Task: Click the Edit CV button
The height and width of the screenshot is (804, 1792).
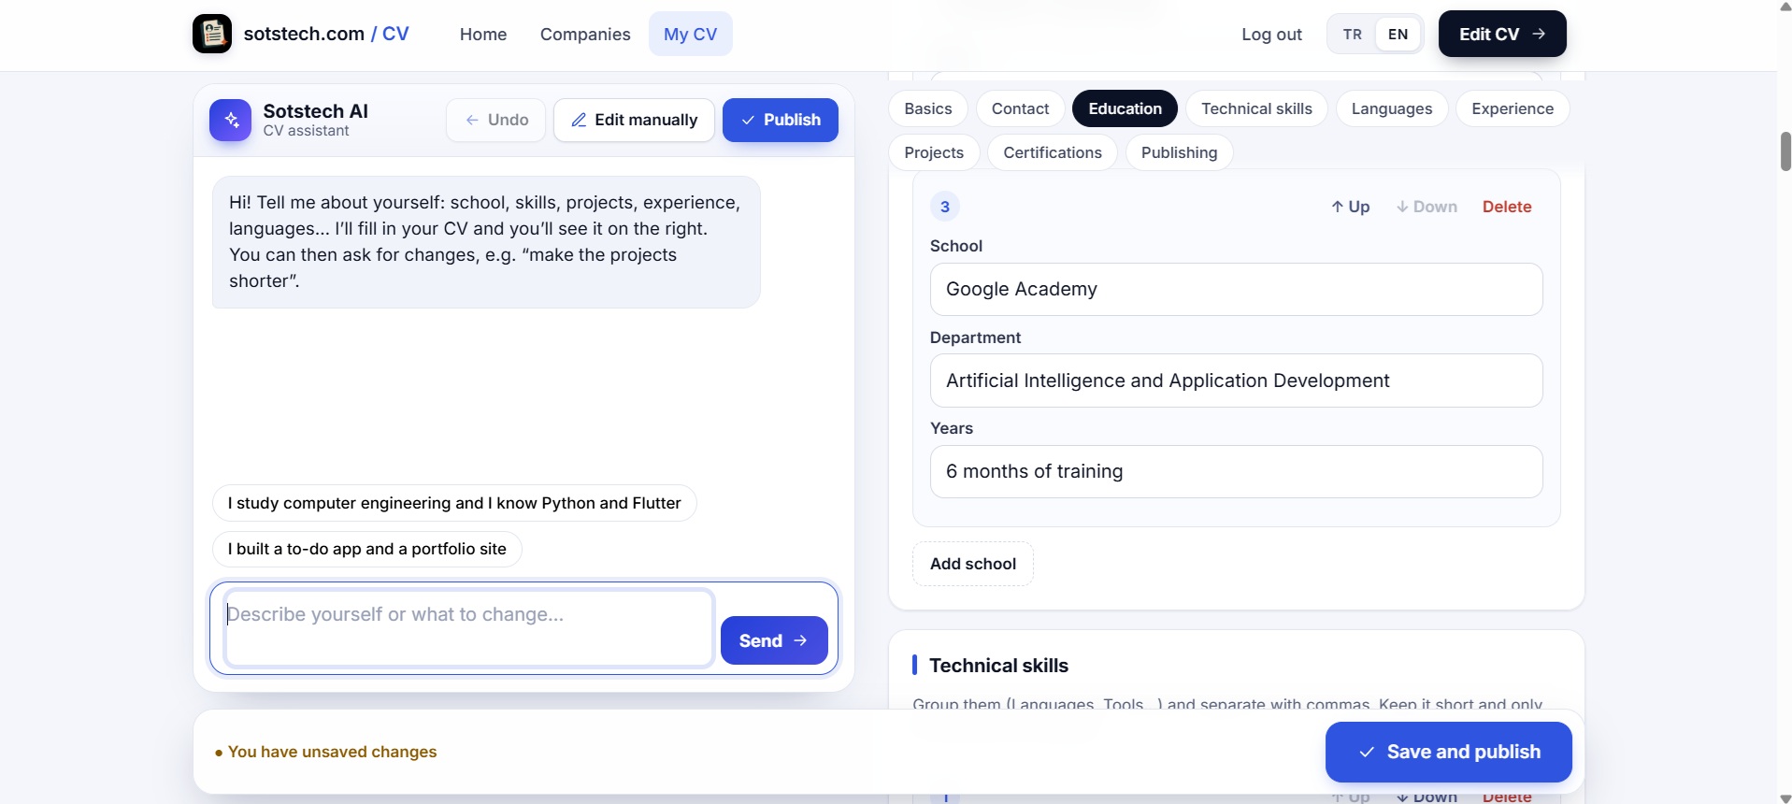Action: point(1502,34)
